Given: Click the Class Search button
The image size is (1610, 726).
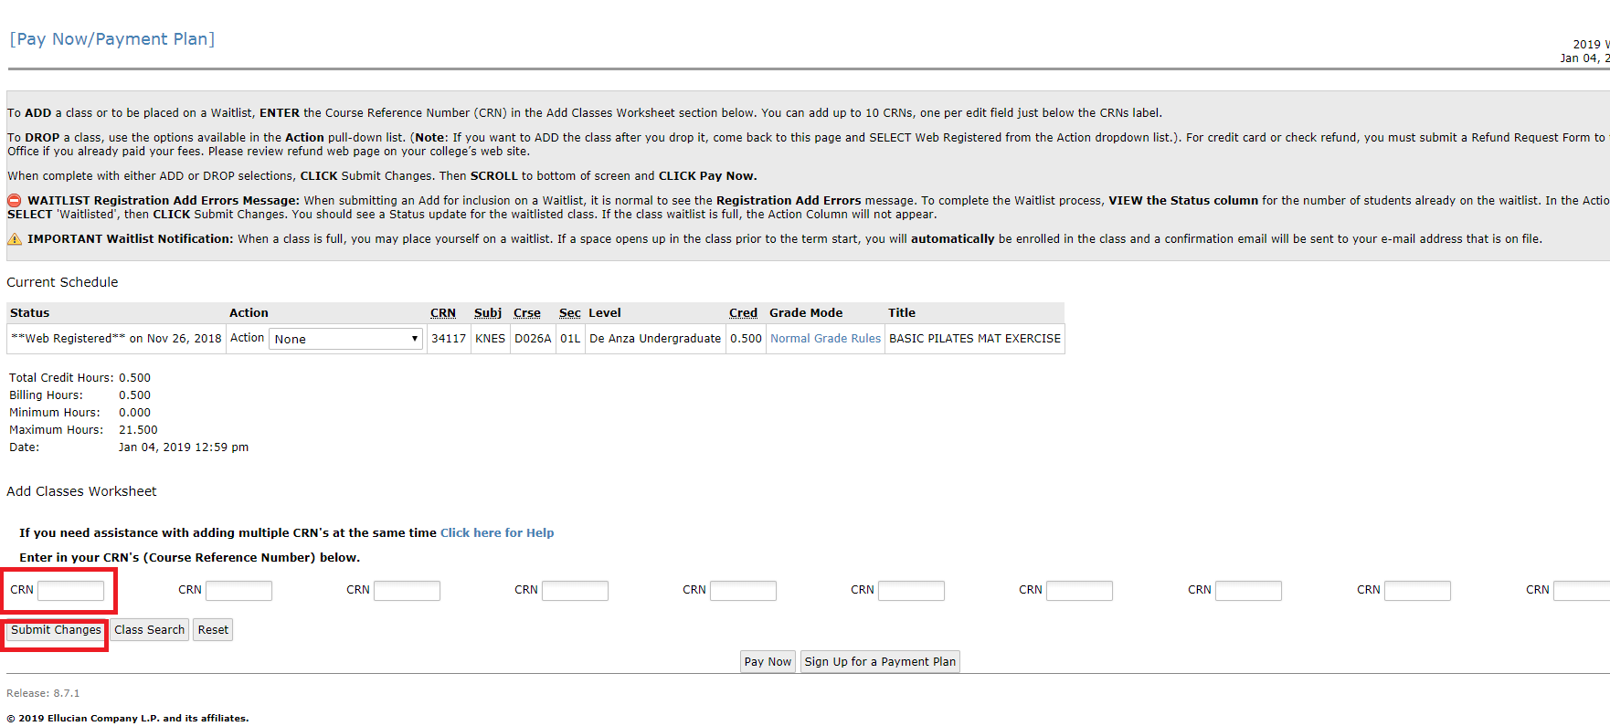Looking at the screenshot, I should click(150, 630).
